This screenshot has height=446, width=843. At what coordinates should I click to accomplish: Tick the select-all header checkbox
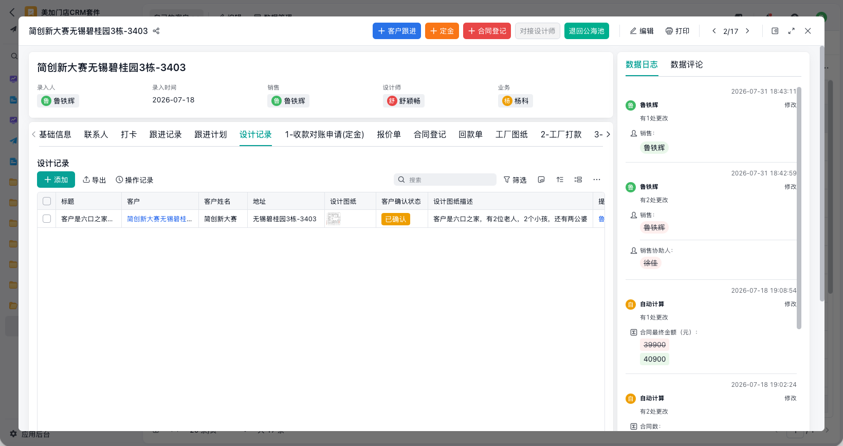[47, 201]
